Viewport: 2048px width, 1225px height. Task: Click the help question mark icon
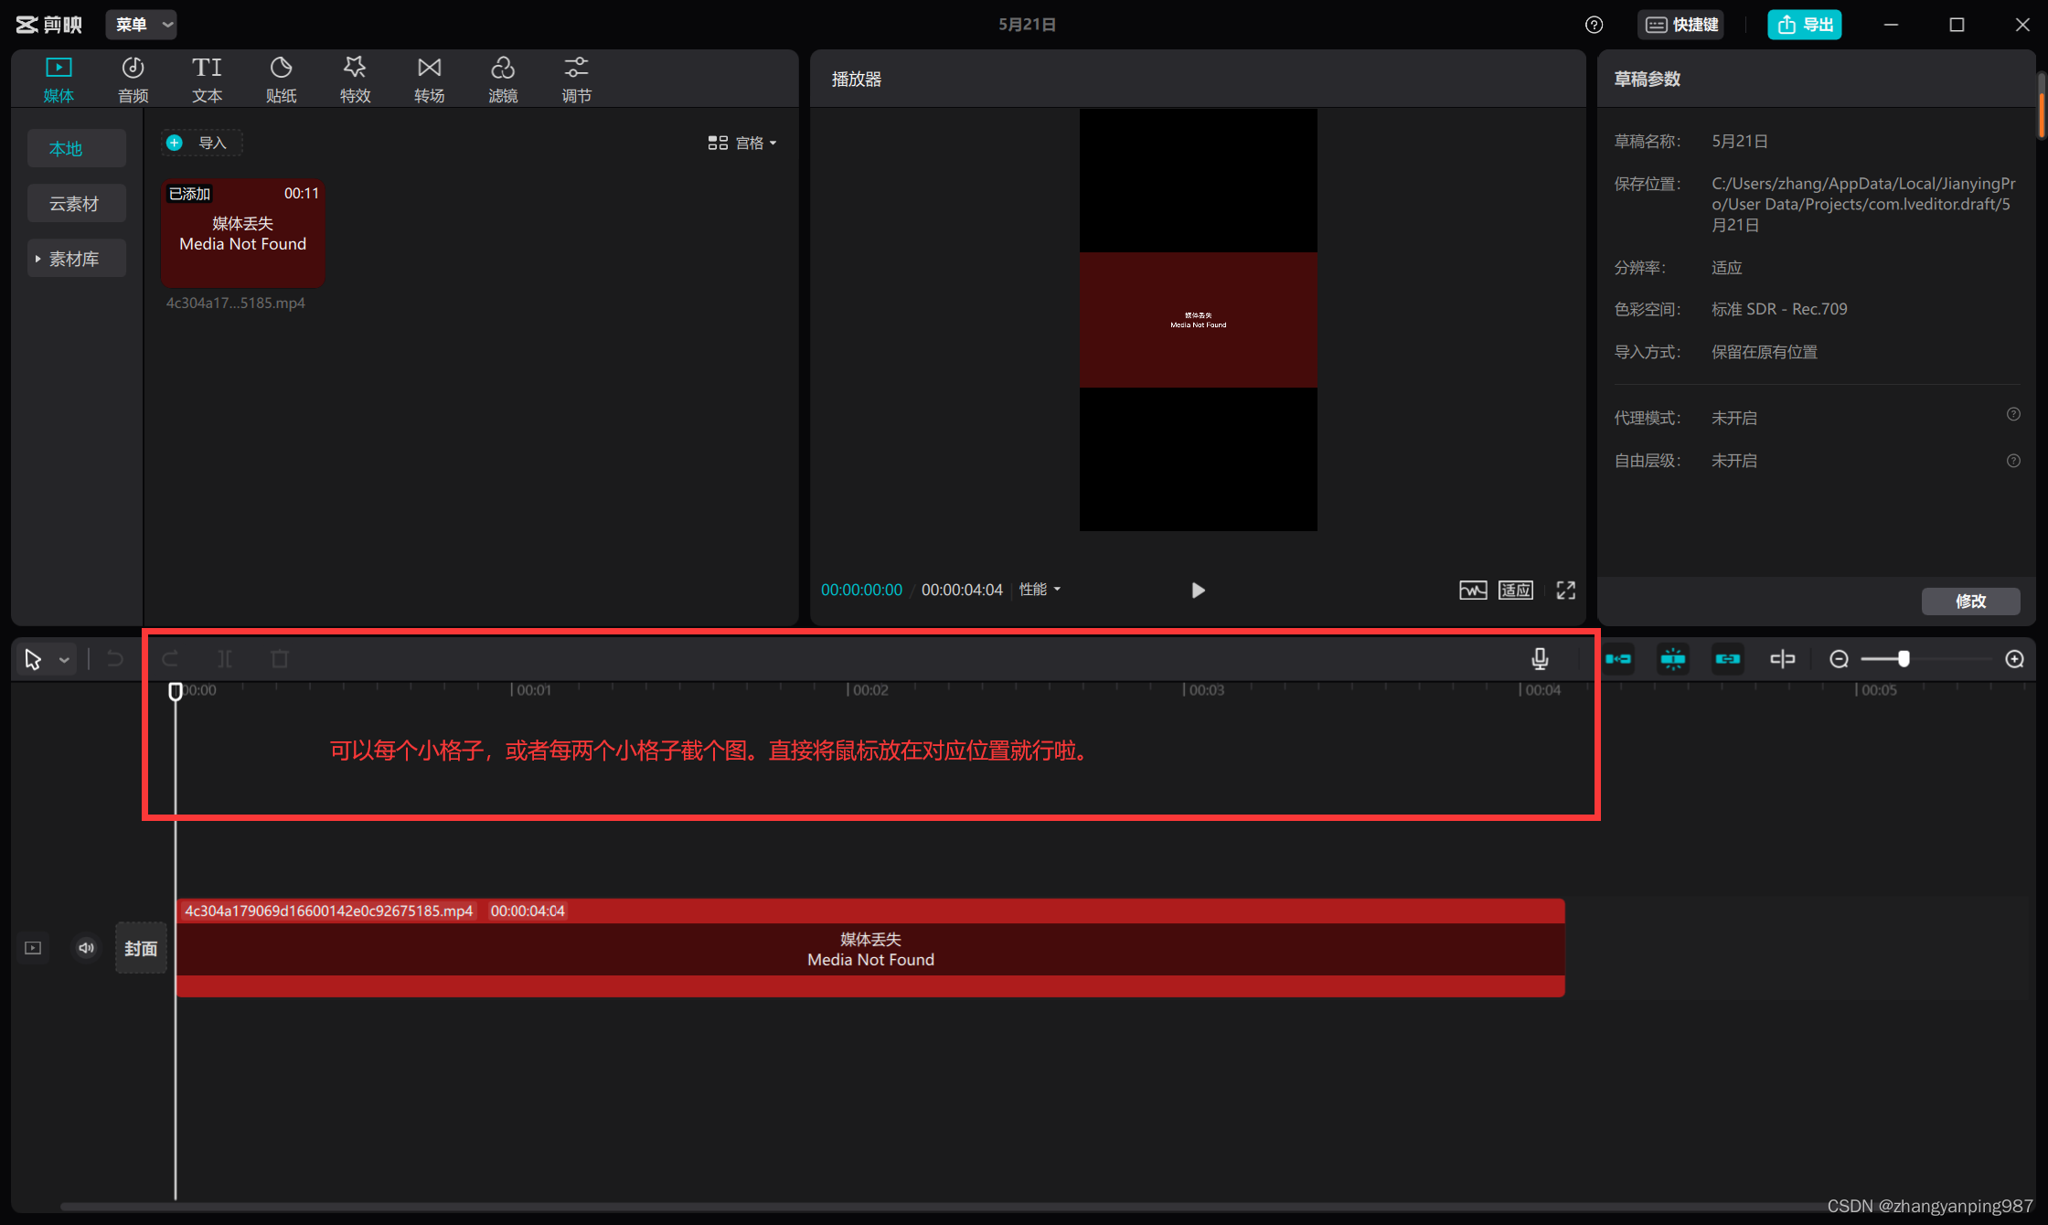click(1594, 25)
